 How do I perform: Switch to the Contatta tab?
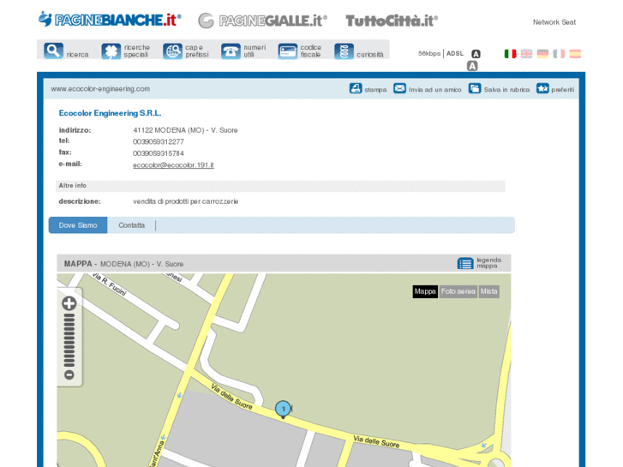tap(131, 225)
